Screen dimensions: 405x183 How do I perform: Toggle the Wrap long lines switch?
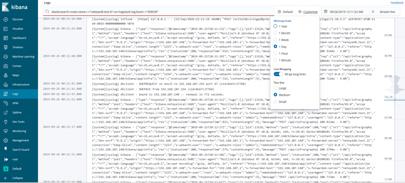(x=279, y=74)
